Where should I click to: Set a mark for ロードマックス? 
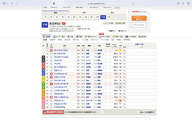51,54
